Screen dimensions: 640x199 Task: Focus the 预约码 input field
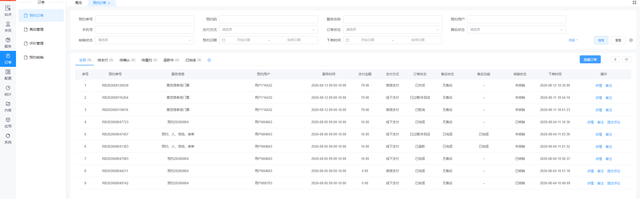[268, 19]
